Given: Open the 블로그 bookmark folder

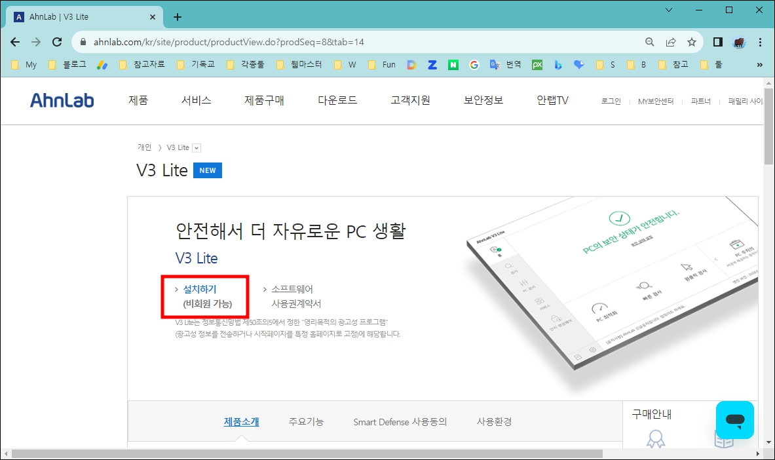Looking at the screenshot, I should click(x=67, y=65).
